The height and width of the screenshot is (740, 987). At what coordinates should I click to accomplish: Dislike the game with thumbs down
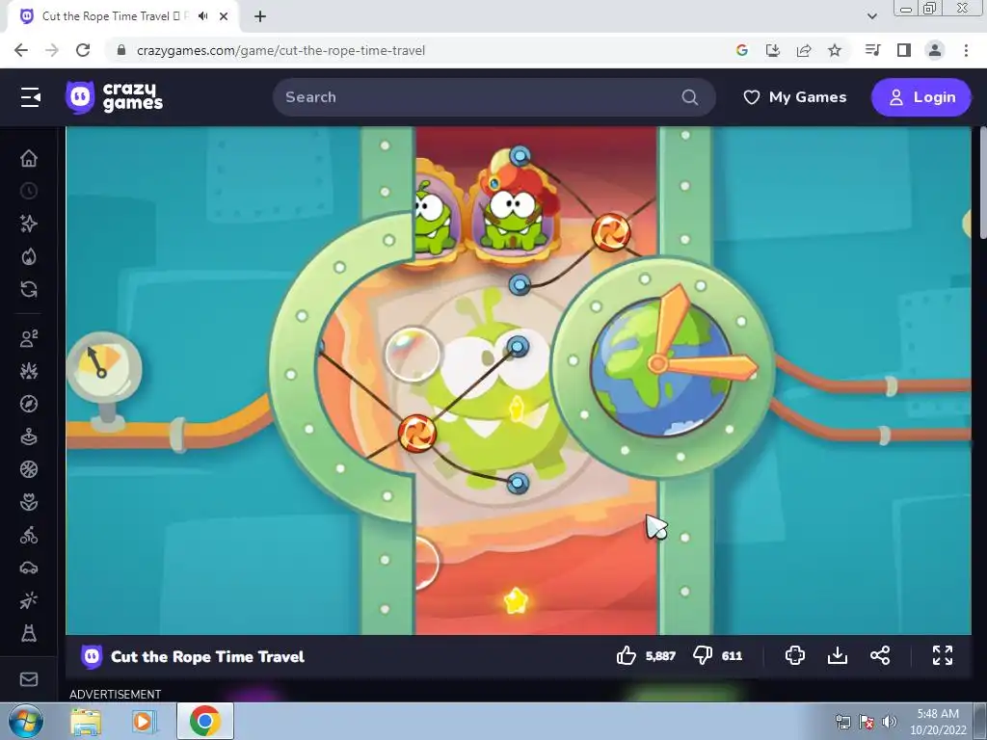pyautogui.click(x=703, y=655)
